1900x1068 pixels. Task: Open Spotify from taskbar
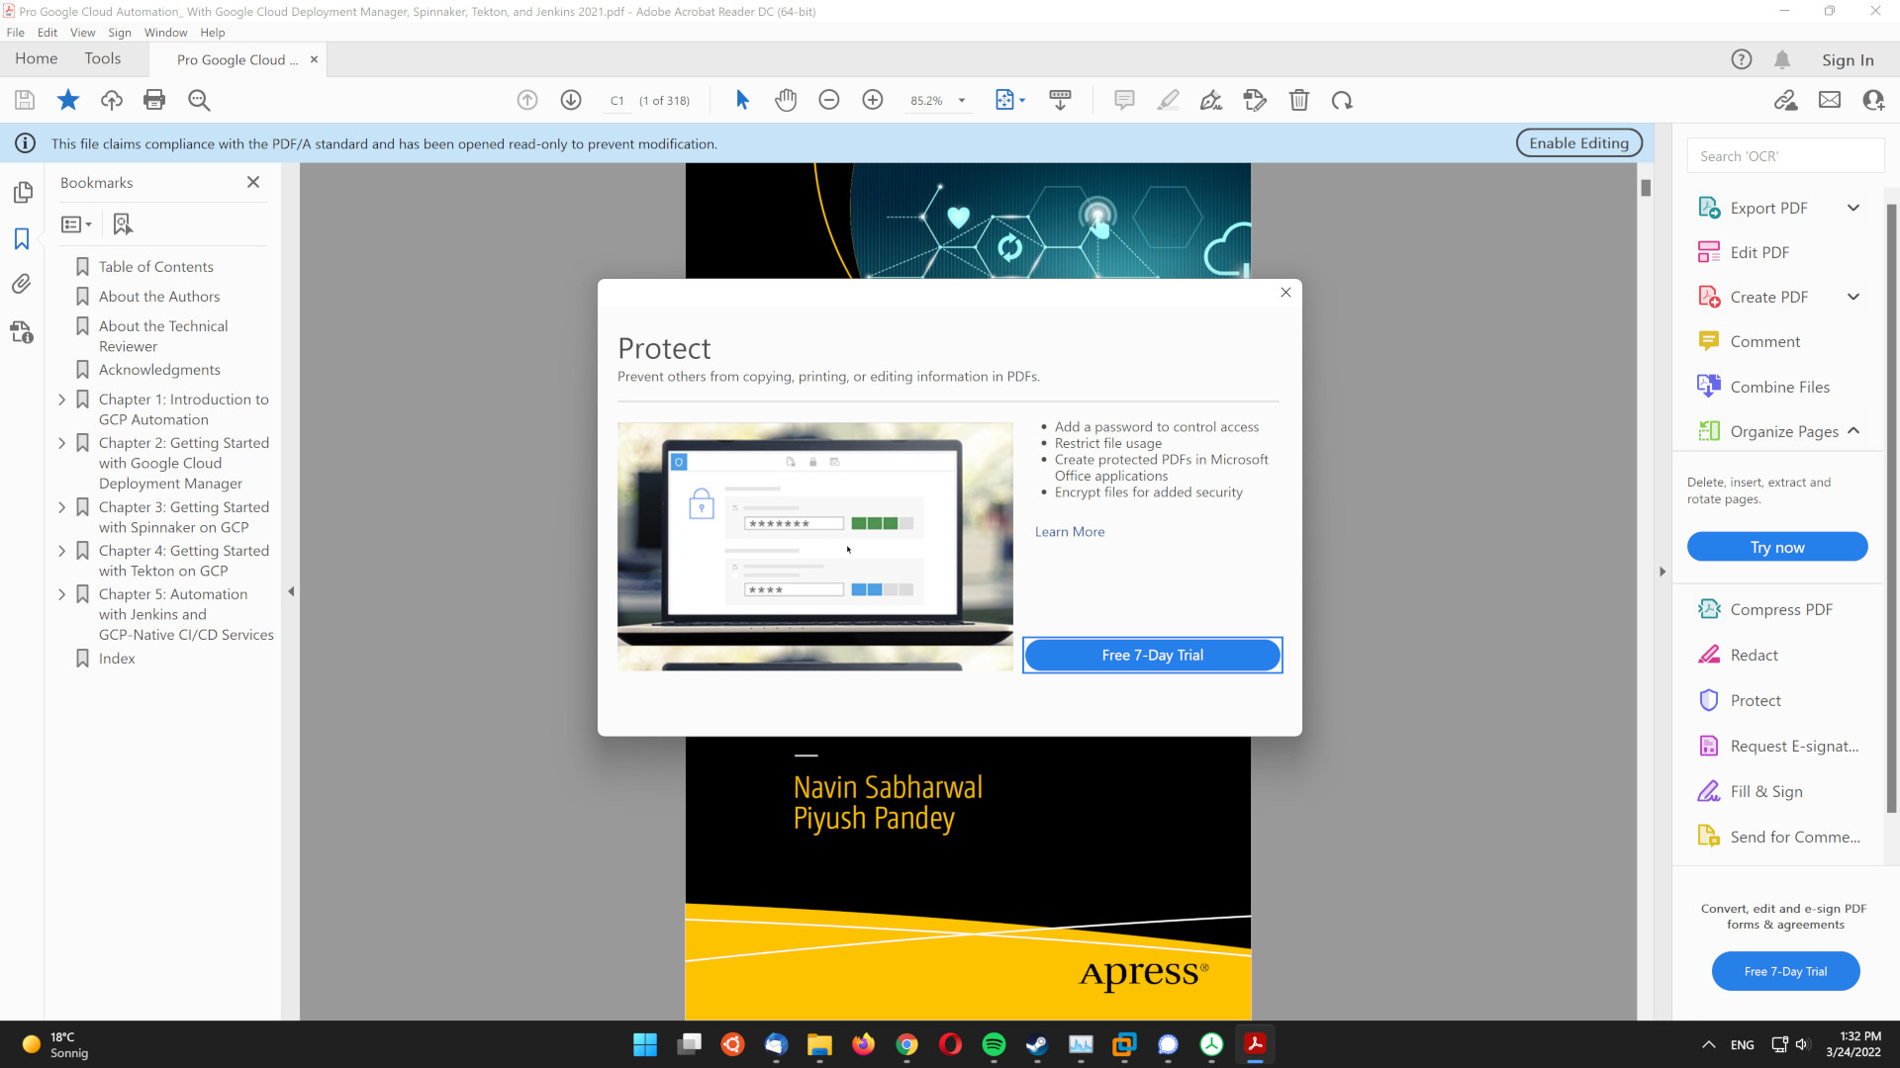tap(994, 1044)
